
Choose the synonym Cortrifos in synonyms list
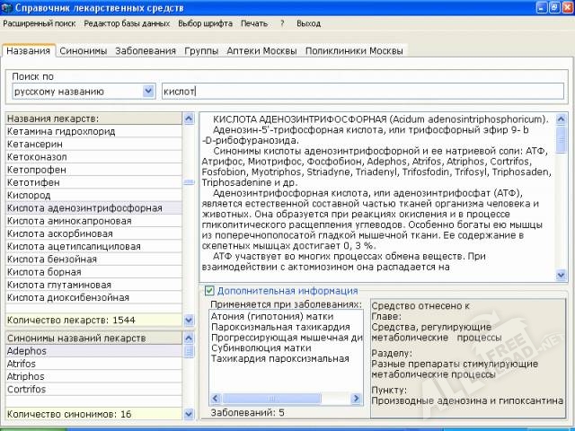[x=27, y=390]
